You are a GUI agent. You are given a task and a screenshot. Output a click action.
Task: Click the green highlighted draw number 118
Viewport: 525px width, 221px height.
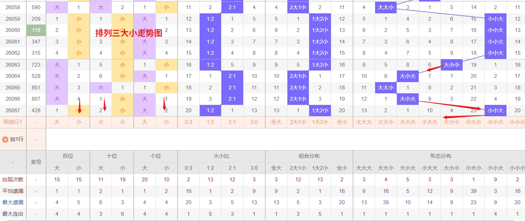36,30
